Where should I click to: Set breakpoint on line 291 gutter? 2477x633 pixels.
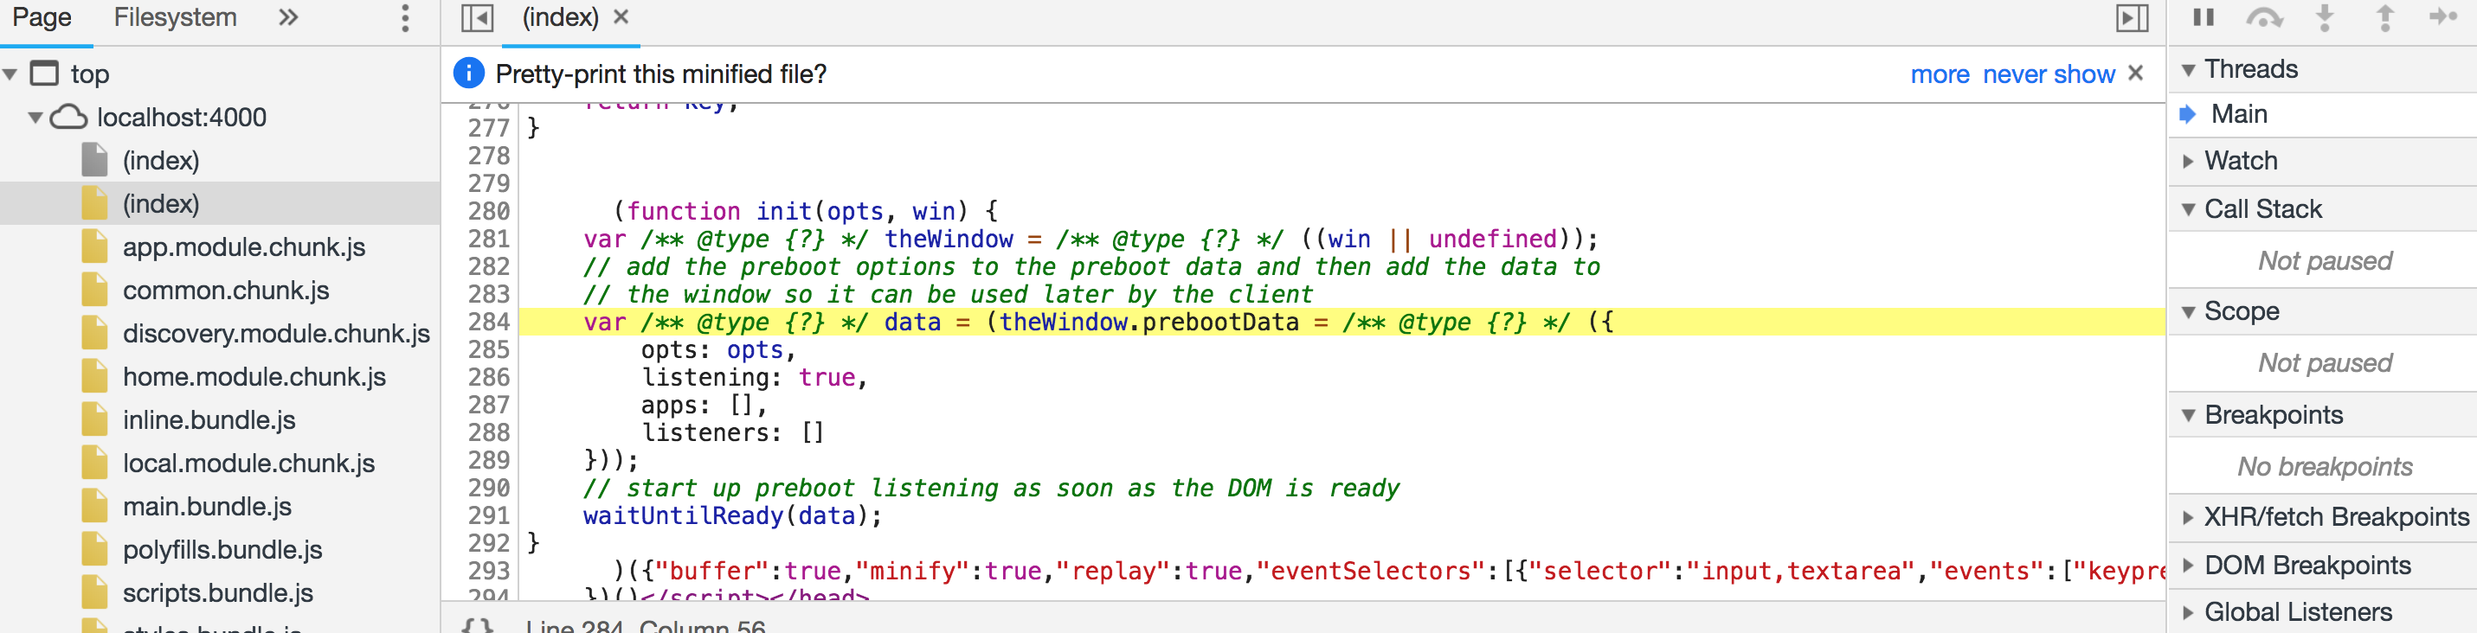click(x=488, y=515)
